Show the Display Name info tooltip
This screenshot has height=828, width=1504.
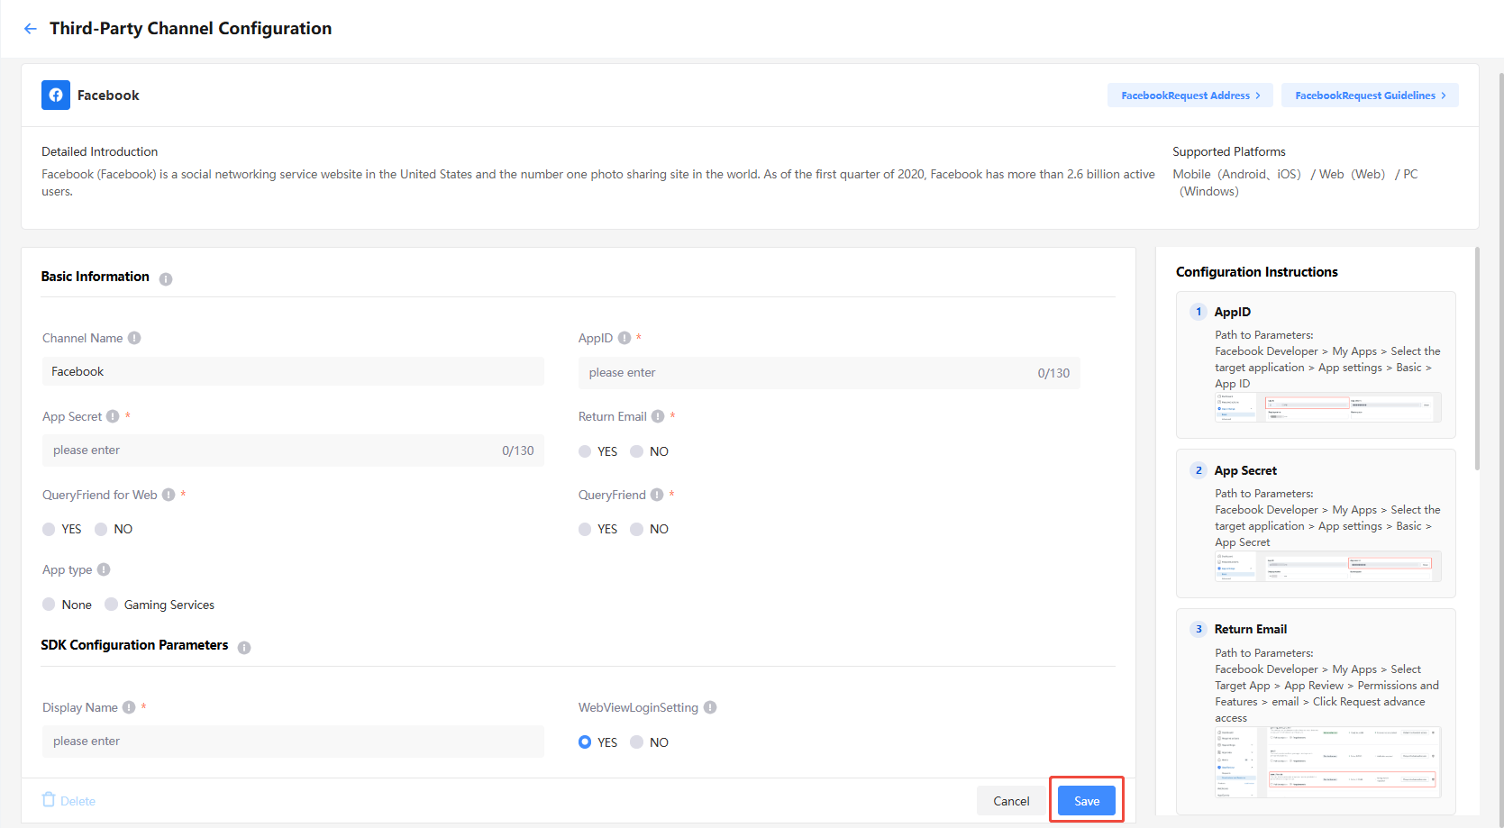point(129,707)
